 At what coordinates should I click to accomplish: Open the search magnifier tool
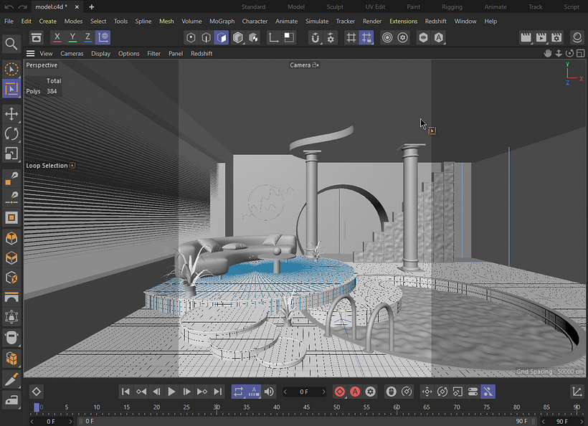(11, 44)
